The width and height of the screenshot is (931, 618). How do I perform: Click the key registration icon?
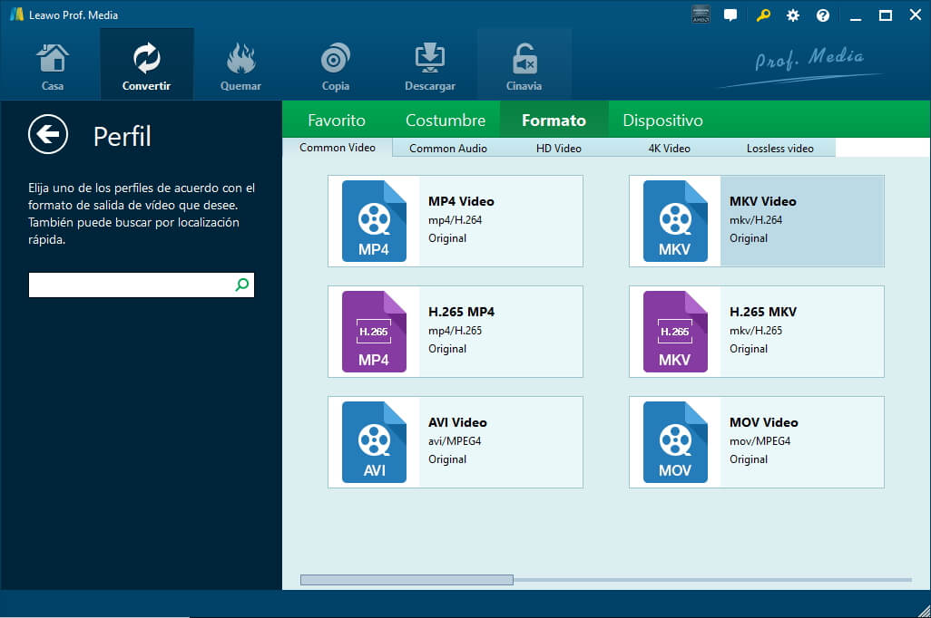click(763, 15)
